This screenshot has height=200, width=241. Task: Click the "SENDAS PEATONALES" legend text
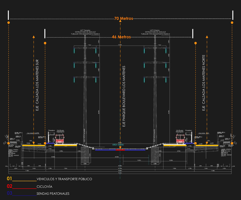click(x=53, y=194)
